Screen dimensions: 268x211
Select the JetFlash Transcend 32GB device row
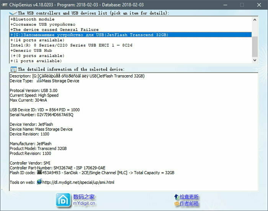tap(131, 35)
